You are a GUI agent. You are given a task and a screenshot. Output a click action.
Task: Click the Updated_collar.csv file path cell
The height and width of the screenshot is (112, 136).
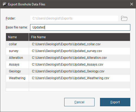(x=79, y=44)
